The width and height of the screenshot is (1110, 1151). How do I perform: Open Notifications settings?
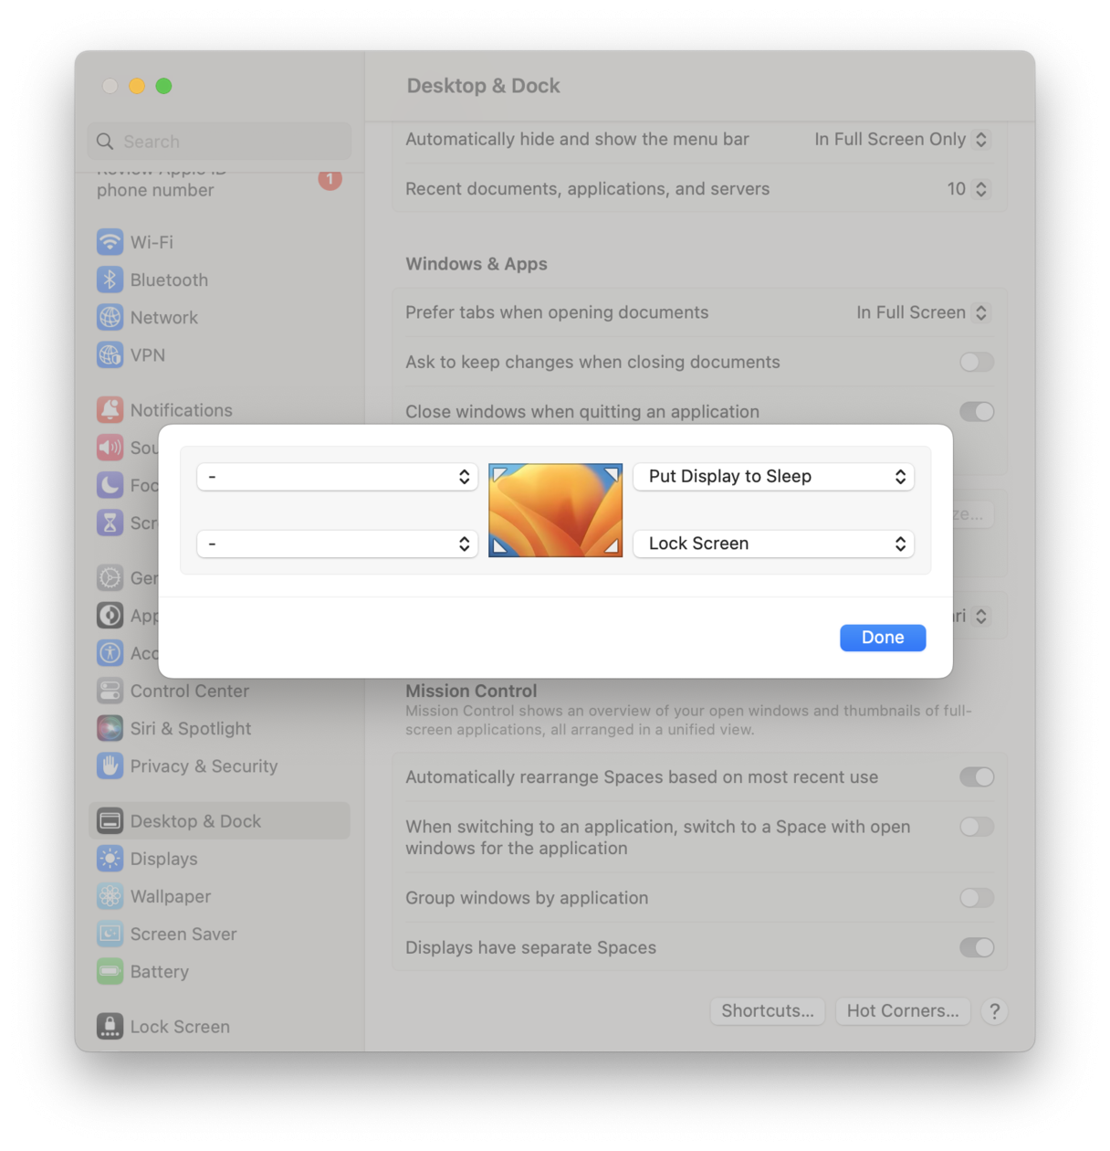(181, 410)
